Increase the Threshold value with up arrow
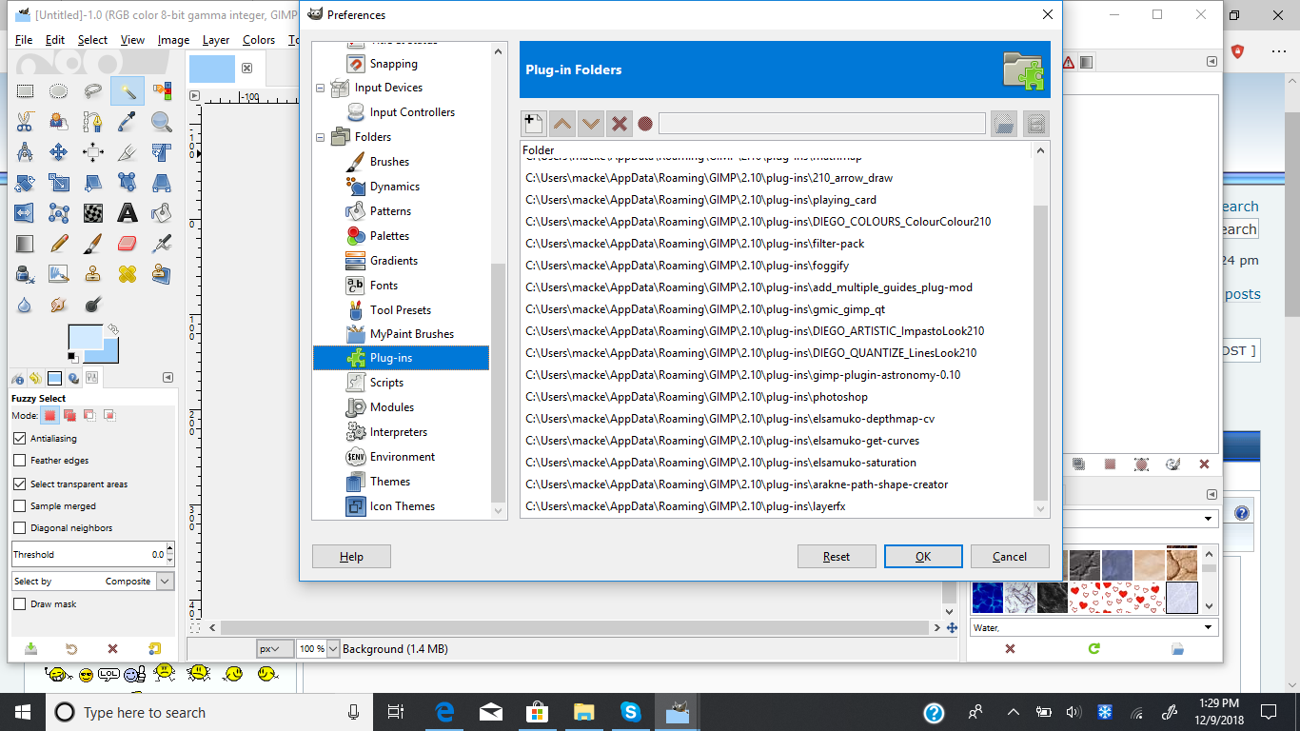Screen dimensions: 1300x731 coord(169,549)
